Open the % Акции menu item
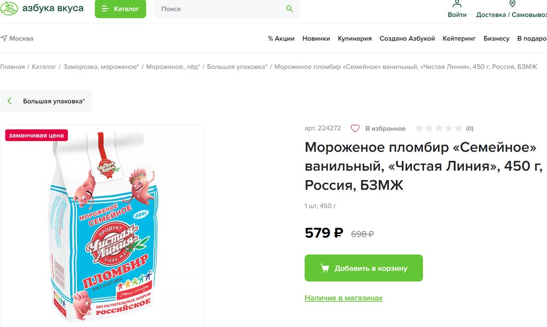The image size is (547, 327). click(x=281, y=38)
